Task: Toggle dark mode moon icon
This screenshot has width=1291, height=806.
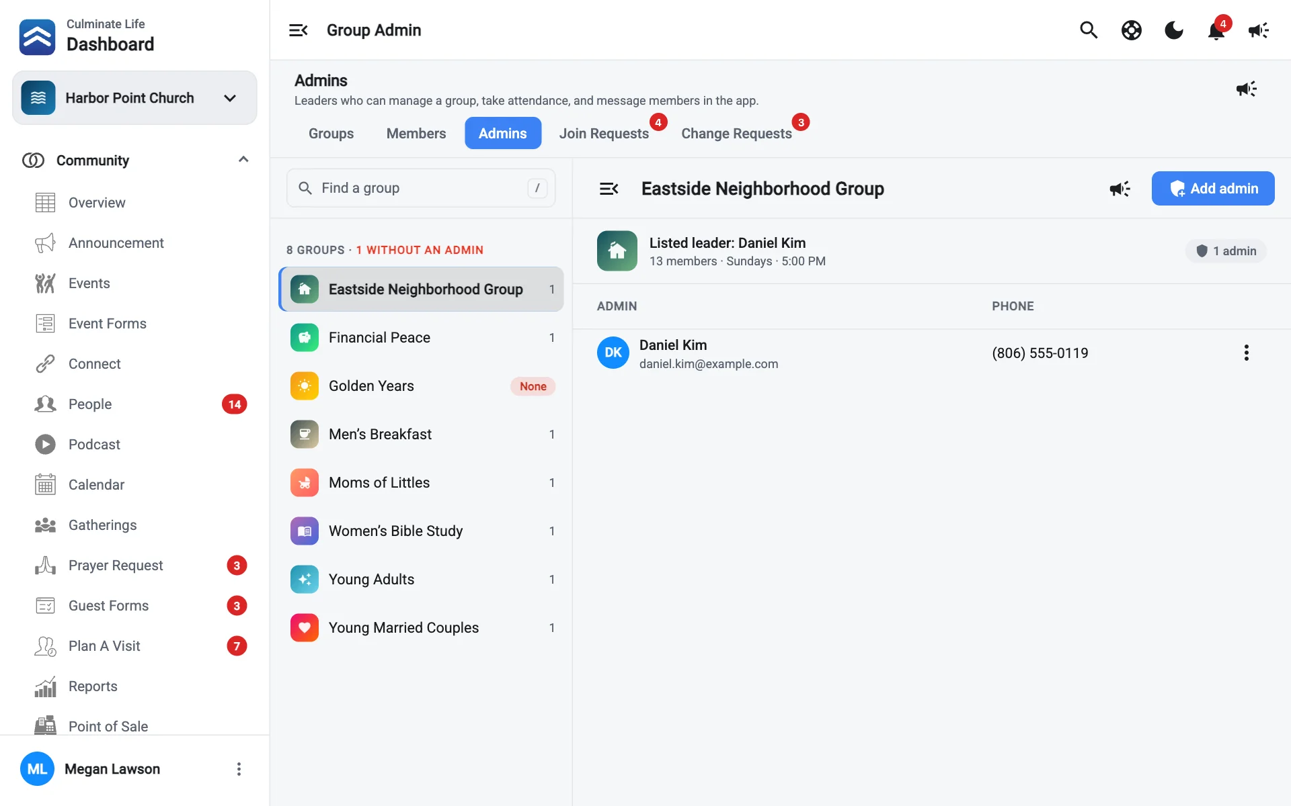Action: coord(1174,30)
